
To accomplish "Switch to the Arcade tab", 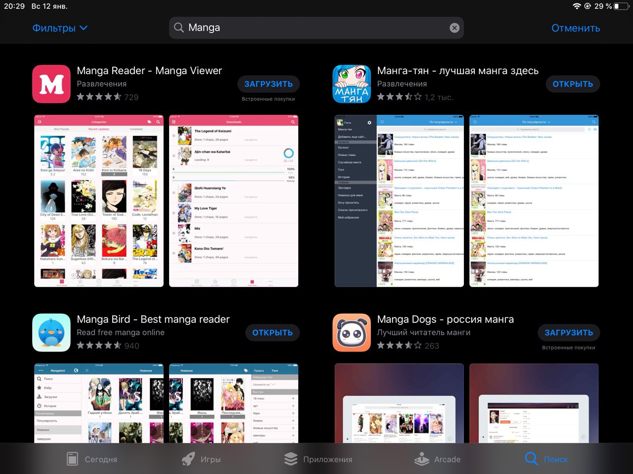I will [x=437, y=459].
